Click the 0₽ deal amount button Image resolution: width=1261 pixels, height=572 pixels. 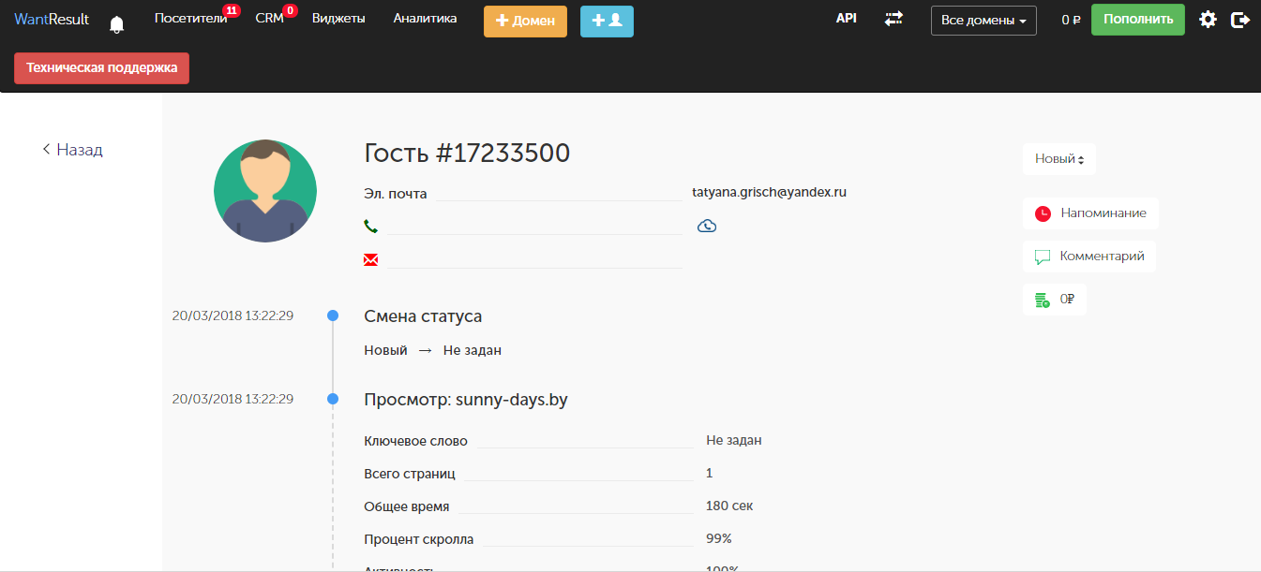click(1055, 300)
